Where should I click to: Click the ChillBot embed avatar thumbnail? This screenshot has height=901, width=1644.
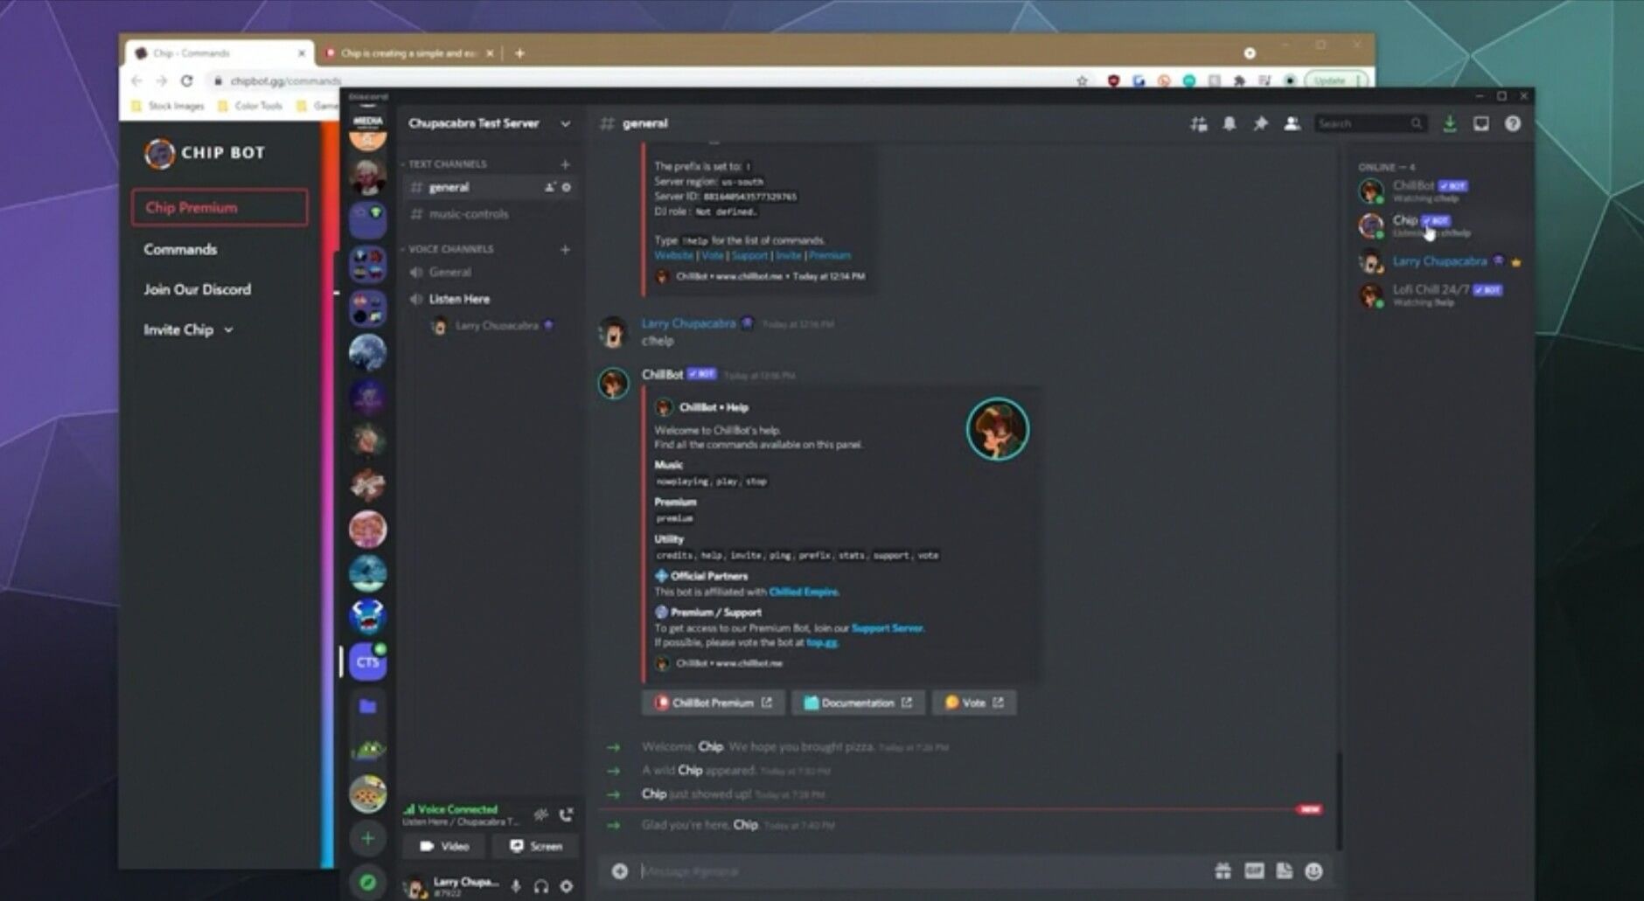(x=997, y=429)
